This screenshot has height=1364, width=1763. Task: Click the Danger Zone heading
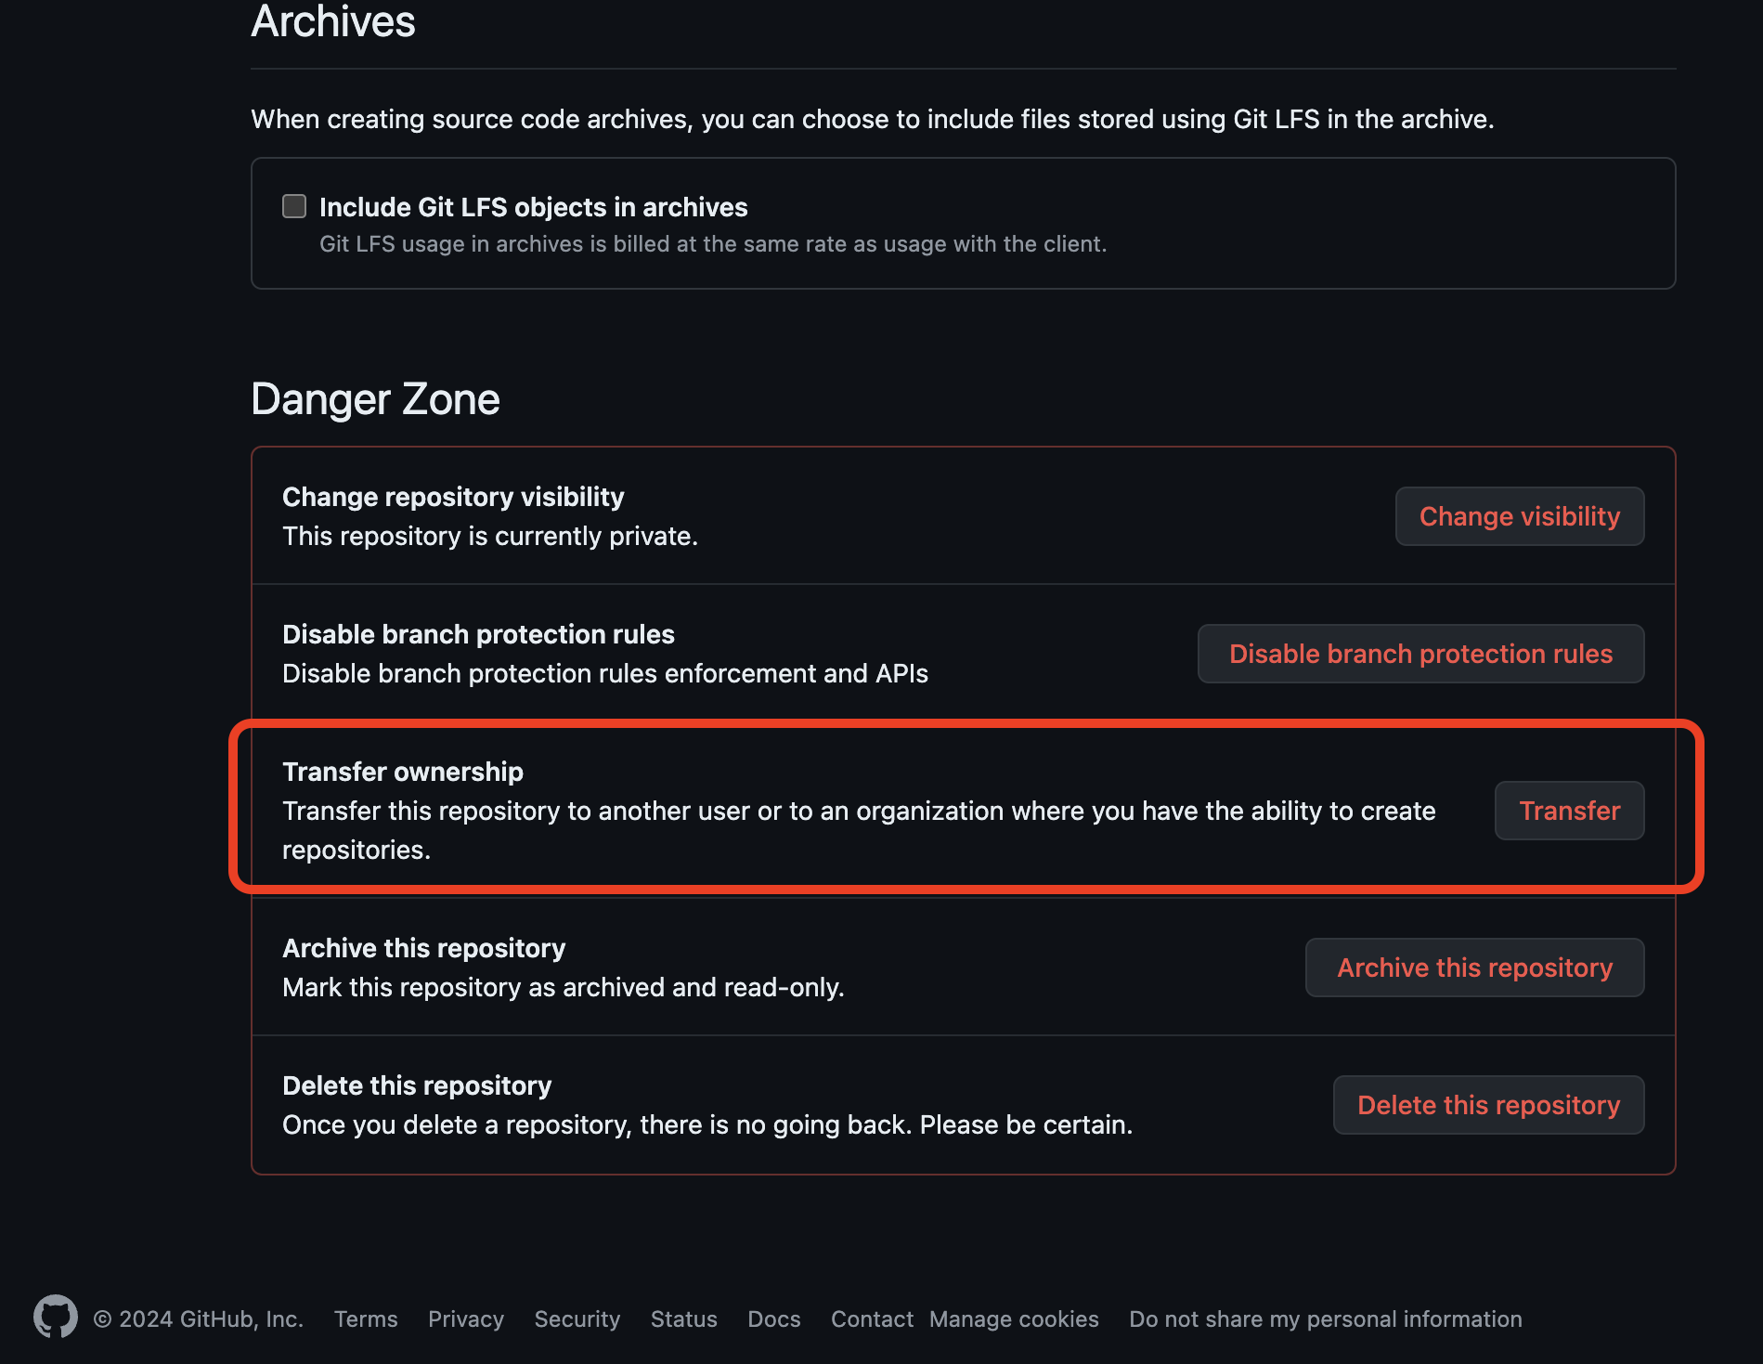point(375,399)
